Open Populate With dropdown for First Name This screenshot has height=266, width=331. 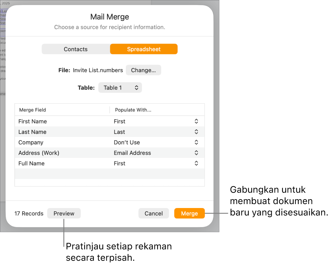tap(196, 121)
